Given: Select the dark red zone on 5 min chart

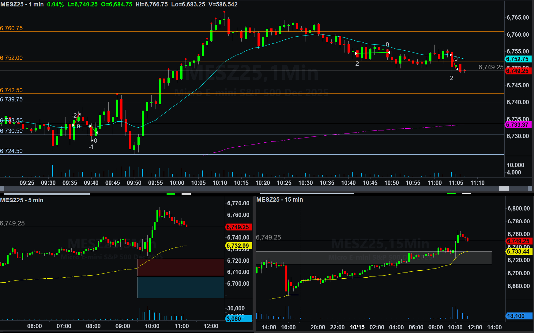Looking at the screenshot, I should coord(181,267).
